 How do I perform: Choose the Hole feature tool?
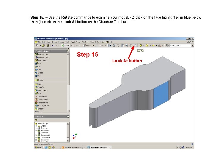(40, 60)
